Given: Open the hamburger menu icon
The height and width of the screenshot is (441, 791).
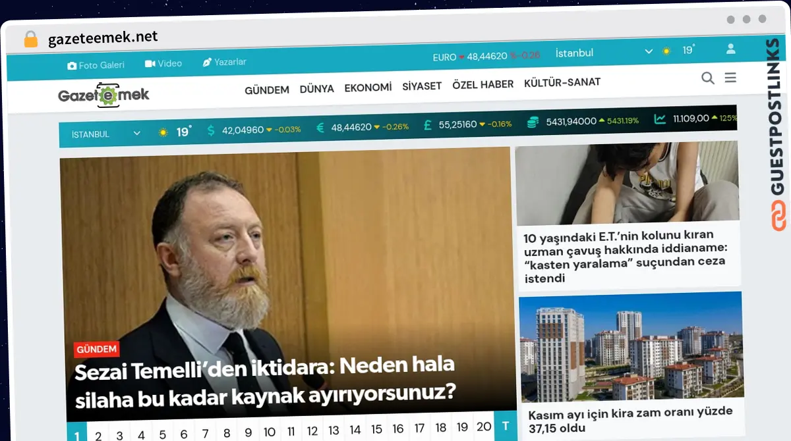Looking at the screenshot, I should 730,78.
